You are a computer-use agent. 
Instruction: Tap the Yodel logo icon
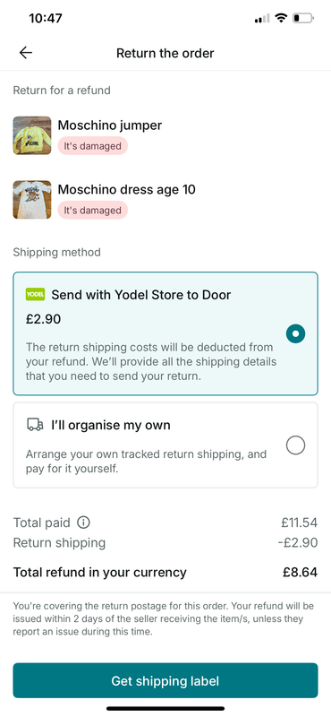35,295
